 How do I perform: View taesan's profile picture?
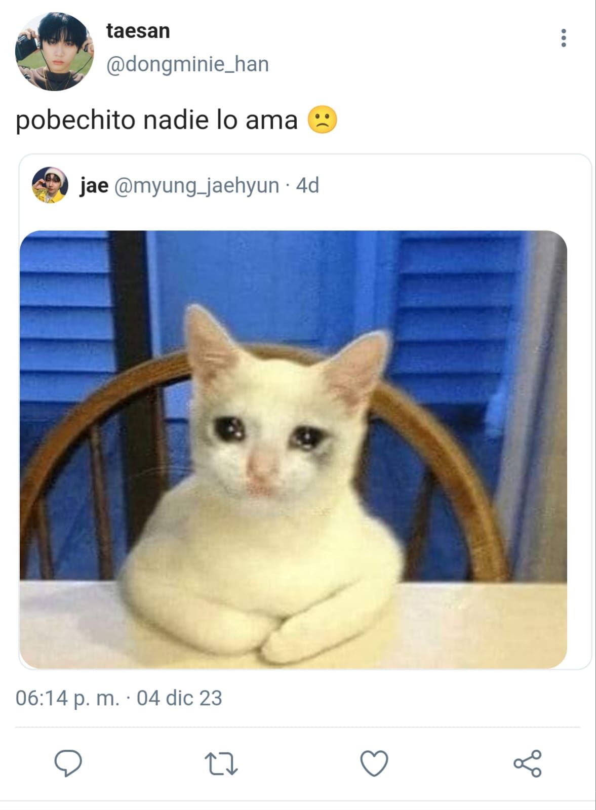(55, 52)
